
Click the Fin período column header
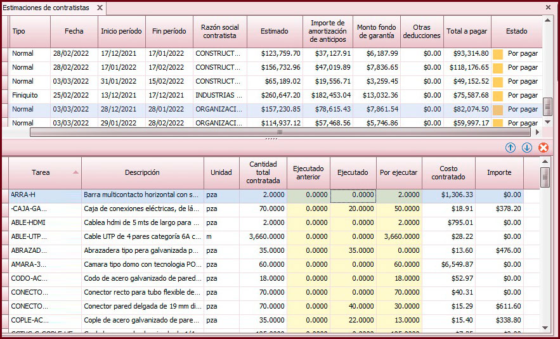169,32
